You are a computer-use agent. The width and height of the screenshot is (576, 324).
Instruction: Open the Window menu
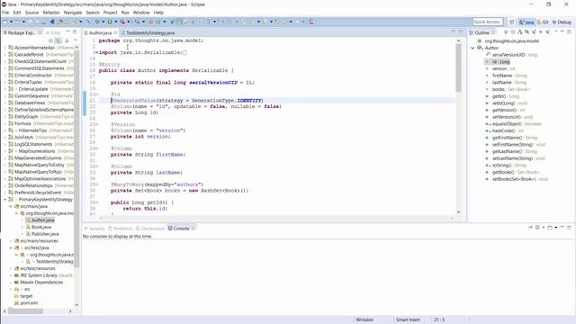[x=141, y=13]
